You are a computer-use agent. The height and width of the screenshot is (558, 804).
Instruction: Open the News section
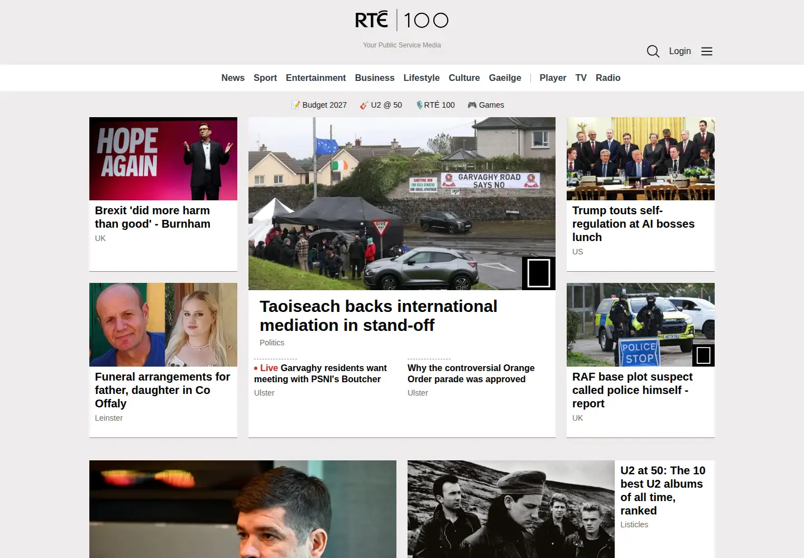233,78
